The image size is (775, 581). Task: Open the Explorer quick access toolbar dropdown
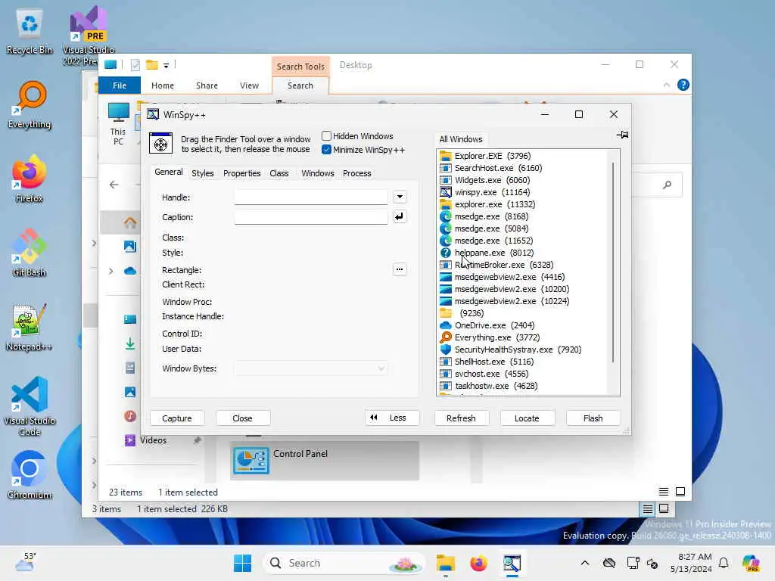[x=166, y=65]
